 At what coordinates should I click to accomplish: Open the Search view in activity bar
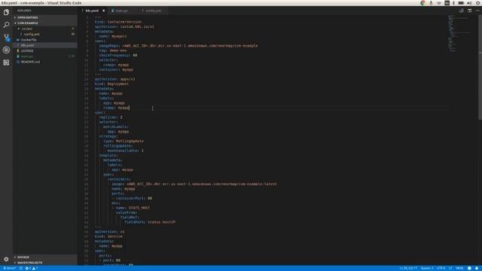[x=6, y=25]
